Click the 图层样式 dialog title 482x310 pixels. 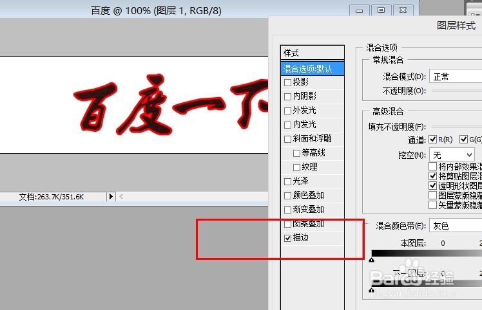point(456,26)
